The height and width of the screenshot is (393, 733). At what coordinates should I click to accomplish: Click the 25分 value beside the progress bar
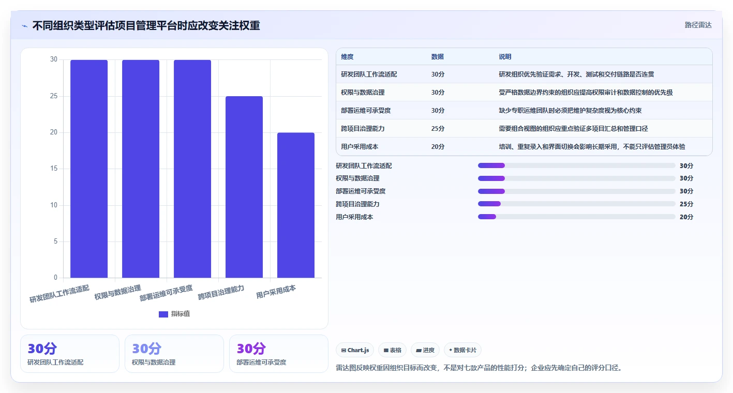[x=686, y=204]
